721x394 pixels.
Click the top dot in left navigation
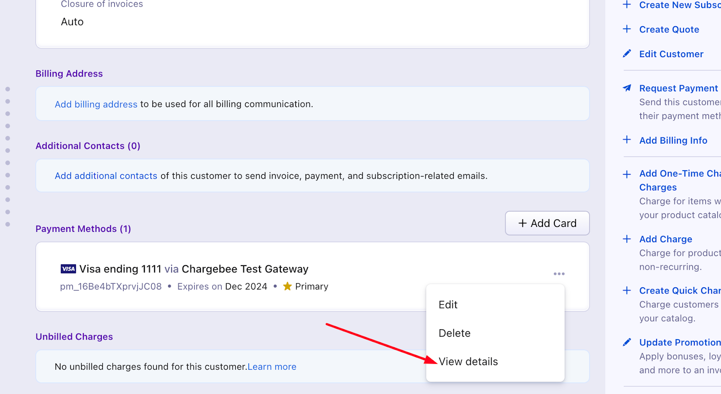click(x=8, y=89)
